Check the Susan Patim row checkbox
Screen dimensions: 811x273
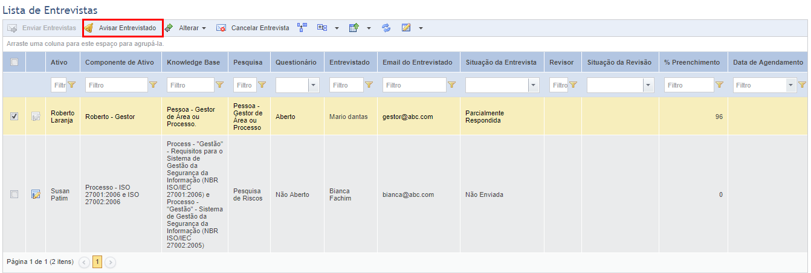click(x=14, y=194)
